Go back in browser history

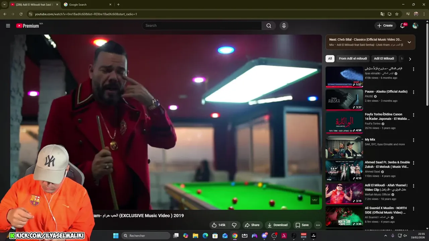point(5,14)
